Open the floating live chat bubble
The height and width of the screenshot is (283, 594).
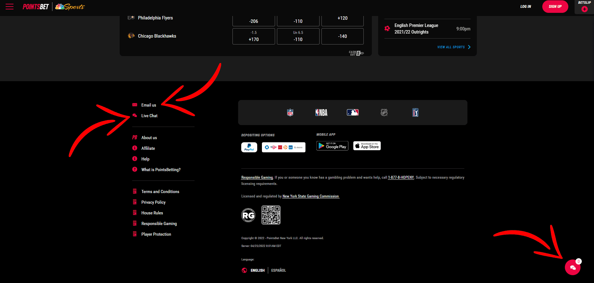[573, 267]
